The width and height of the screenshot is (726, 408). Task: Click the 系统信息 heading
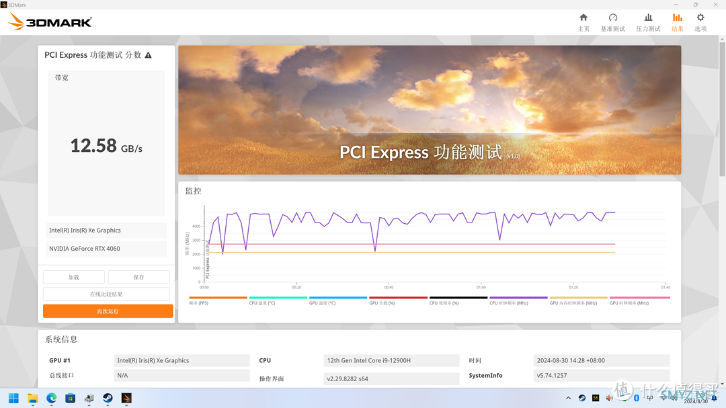click(61, 339)
